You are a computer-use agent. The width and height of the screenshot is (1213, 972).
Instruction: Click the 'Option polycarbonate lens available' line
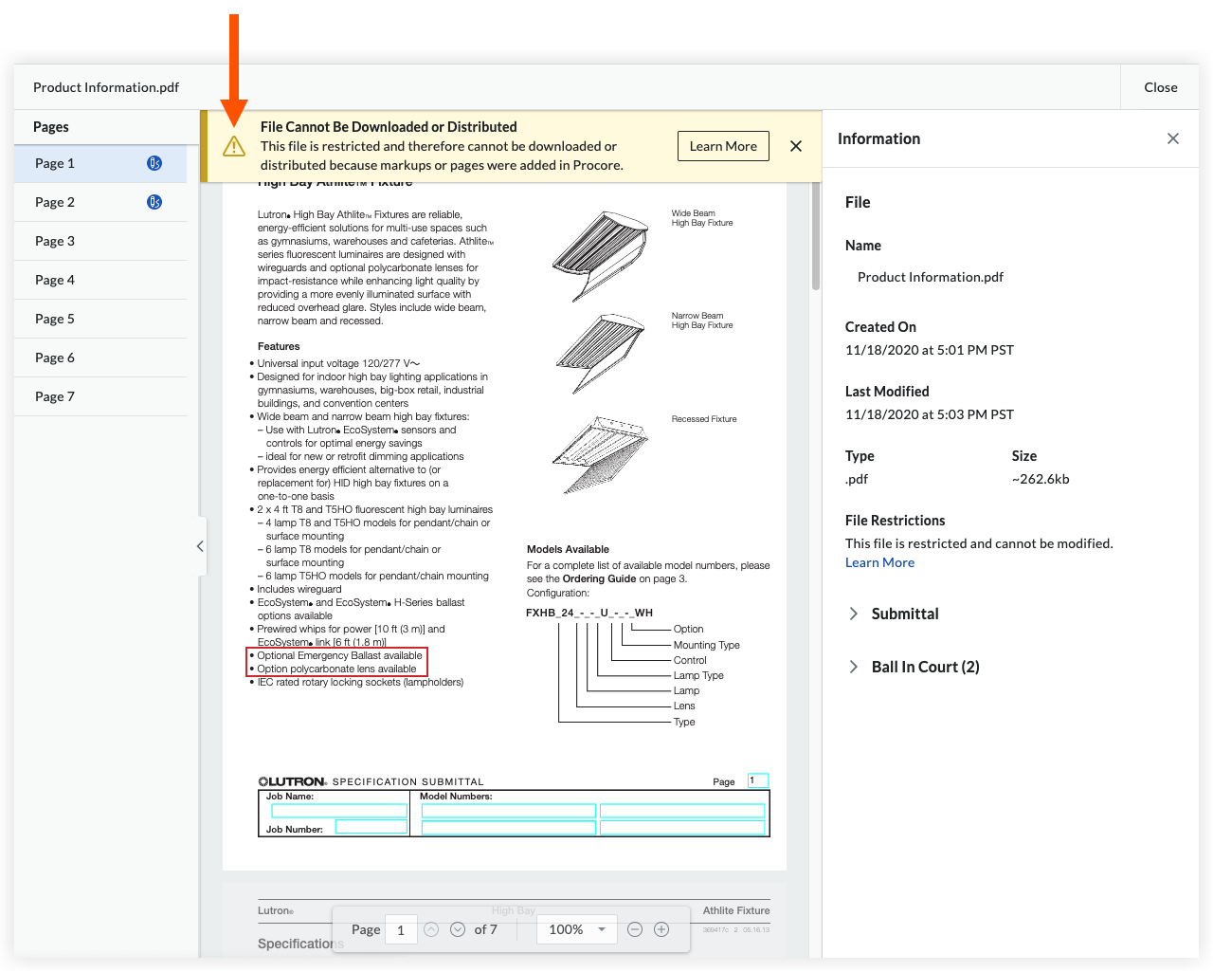click(336, 669)
